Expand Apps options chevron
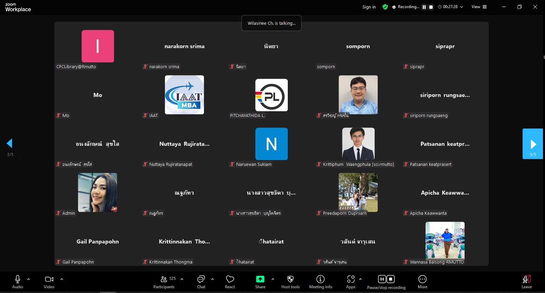The height and width of the screenshot is (293, 545). pyautogui.click(x=360, y=279)
